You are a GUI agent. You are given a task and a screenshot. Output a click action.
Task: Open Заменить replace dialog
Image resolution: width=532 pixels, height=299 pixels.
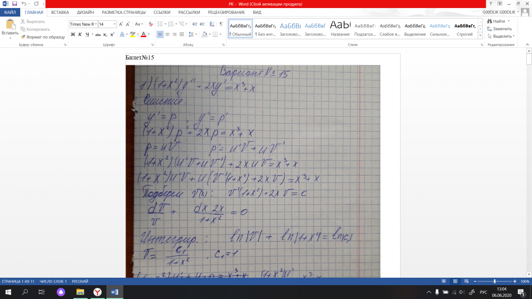[500, 29]
